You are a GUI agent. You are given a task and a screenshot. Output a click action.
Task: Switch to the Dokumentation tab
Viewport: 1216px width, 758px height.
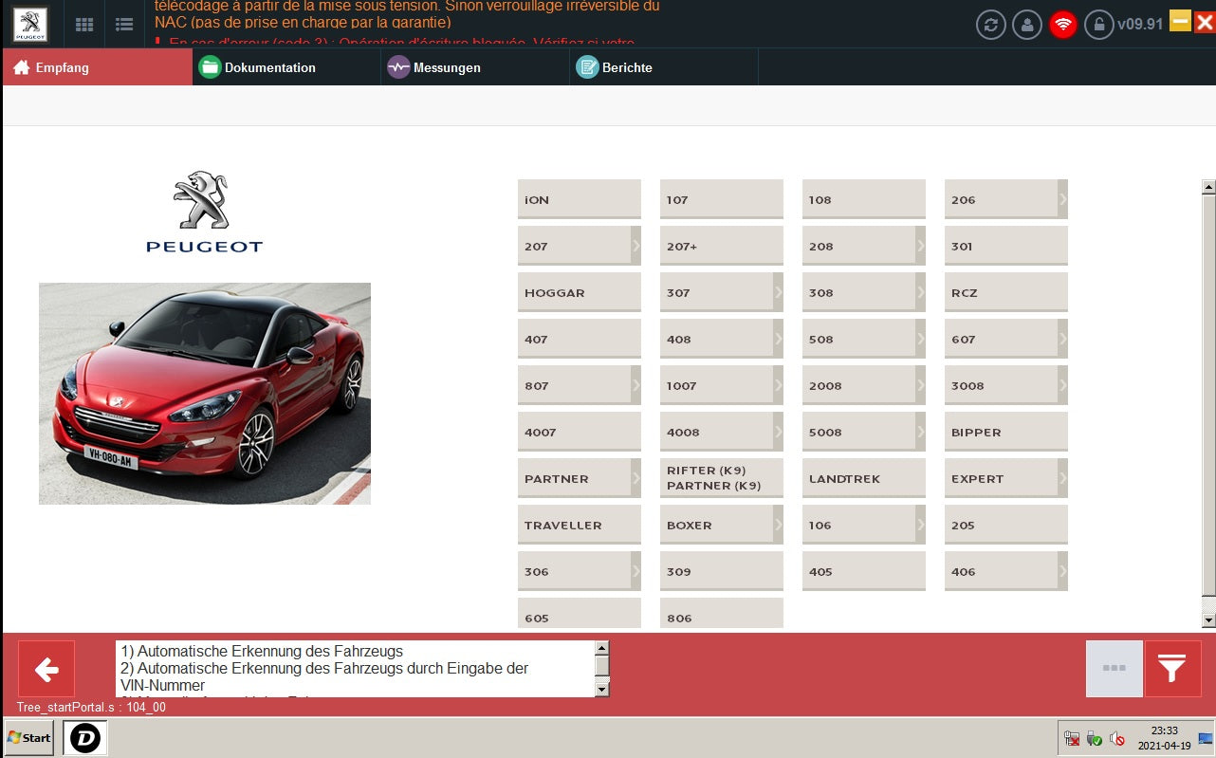[269, 67]
